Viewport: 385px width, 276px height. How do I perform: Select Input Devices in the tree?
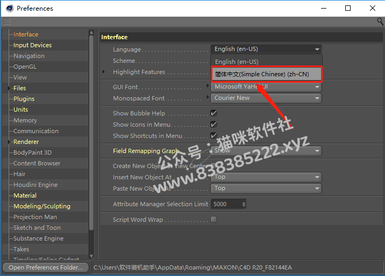(32, 45)
